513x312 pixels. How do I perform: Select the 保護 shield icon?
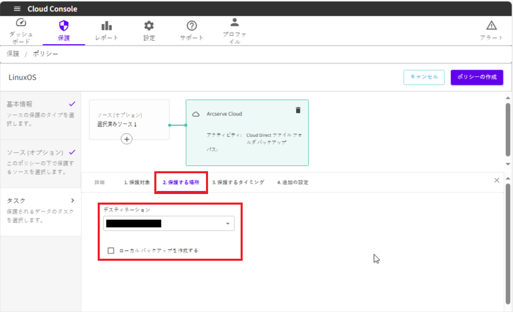[64, 26]
